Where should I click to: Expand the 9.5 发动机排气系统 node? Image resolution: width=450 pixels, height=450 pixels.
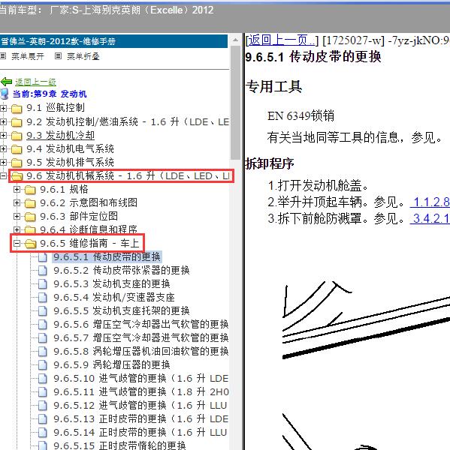pyautogui.click(x=3, y=162)
